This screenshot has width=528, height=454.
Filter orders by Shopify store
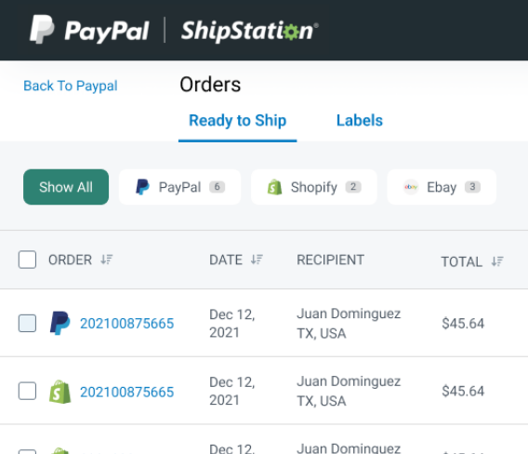pos(314,187)
